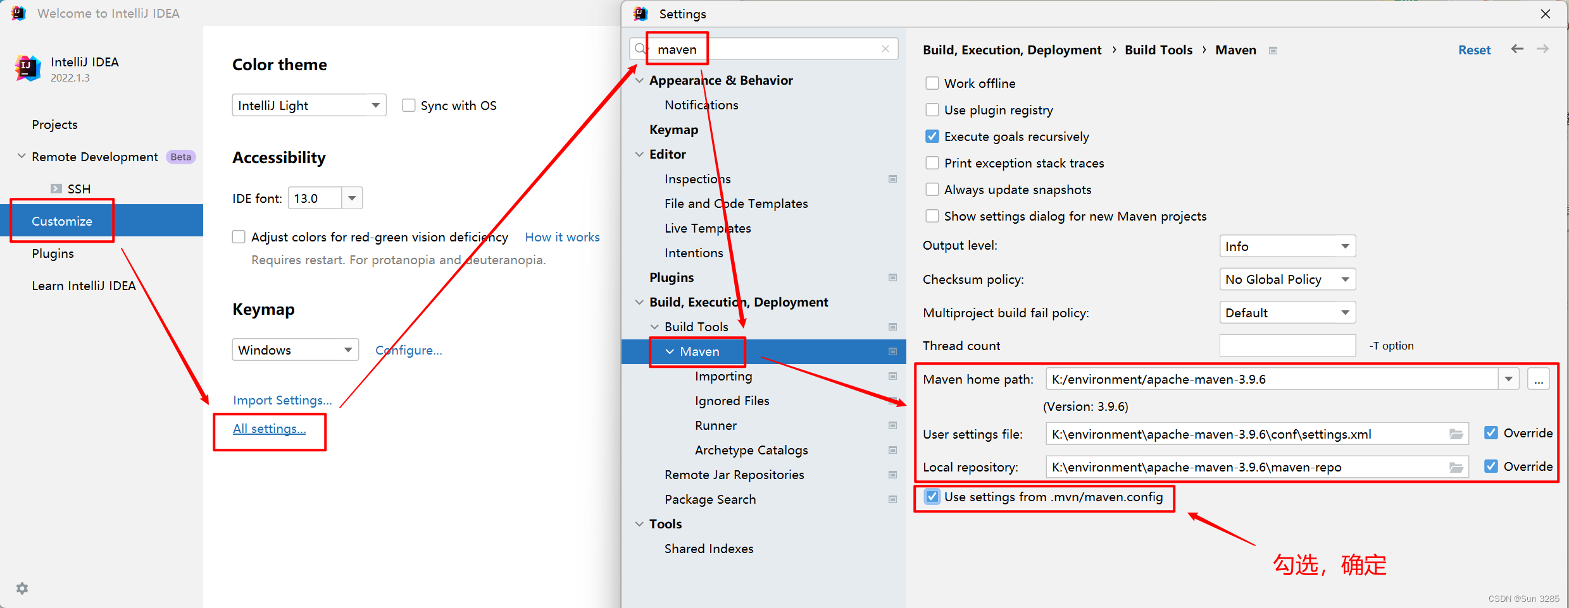Click the IntelliJ IDEA logo in Welcome sidebar
1569x608 pixels.
pos(27,68)
